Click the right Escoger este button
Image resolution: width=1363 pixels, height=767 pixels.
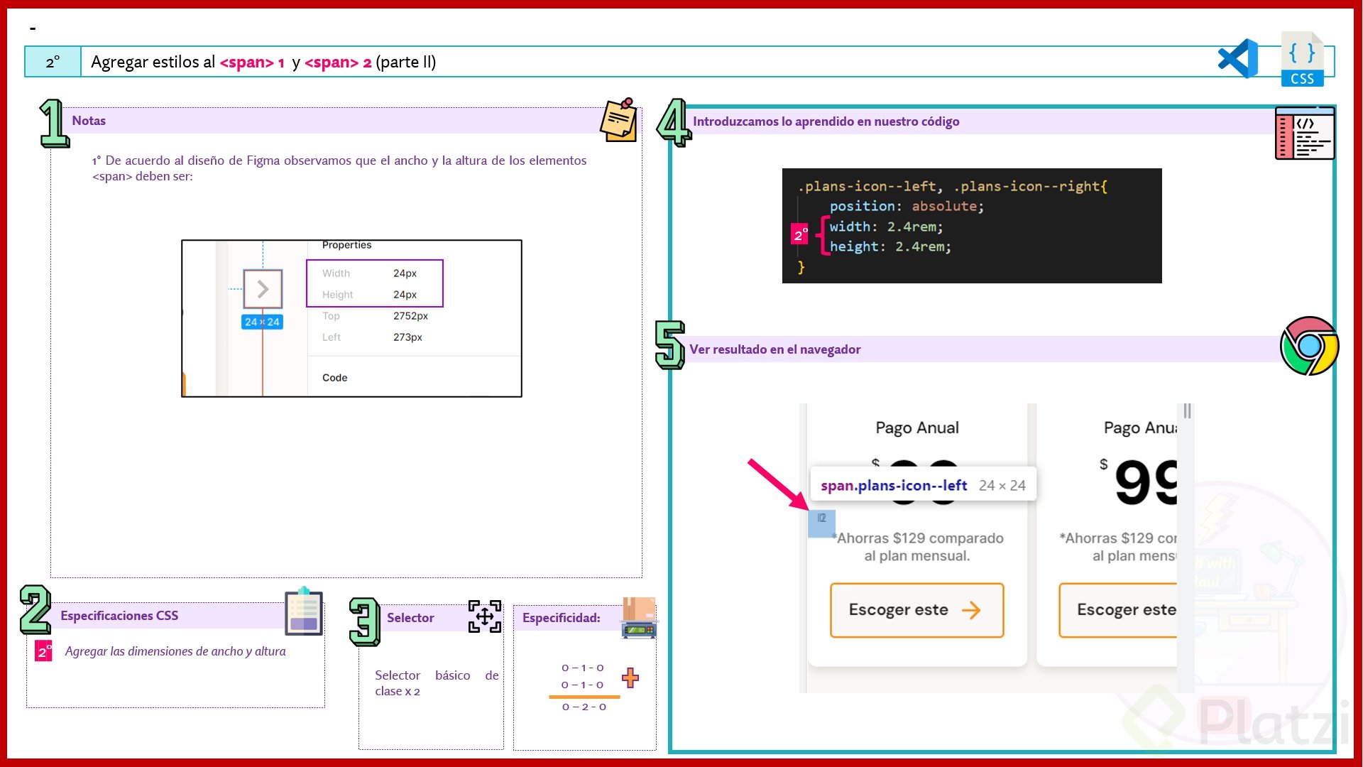[1126, 609]
